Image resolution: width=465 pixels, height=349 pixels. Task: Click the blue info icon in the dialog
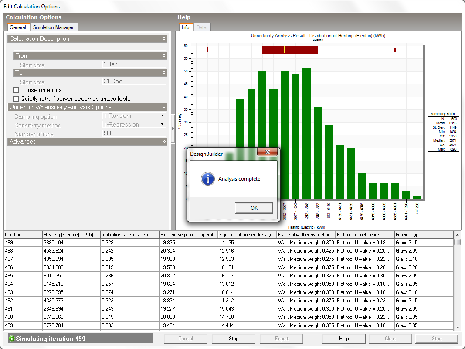point(208,179)
